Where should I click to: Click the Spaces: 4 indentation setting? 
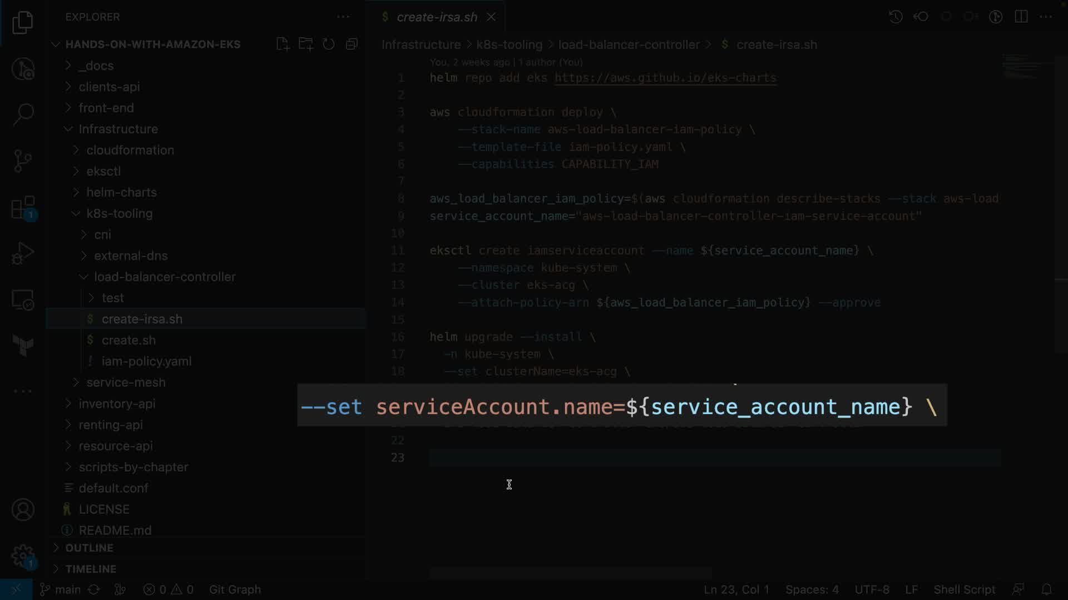[x=812, y=589]
